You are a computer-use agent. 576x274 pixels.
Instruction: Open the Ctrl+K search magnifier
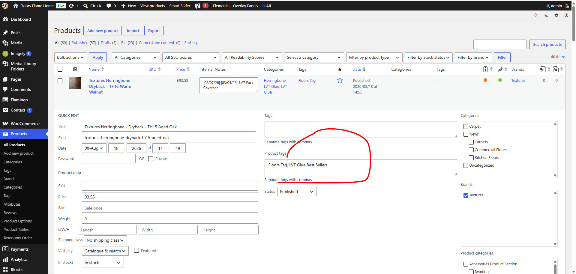[85, 6]
